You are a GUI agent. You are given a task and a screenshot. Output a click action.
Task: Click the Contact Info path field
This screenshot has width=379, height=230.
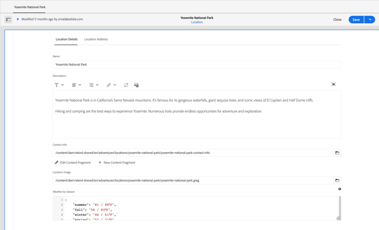(x=193, y=153)
